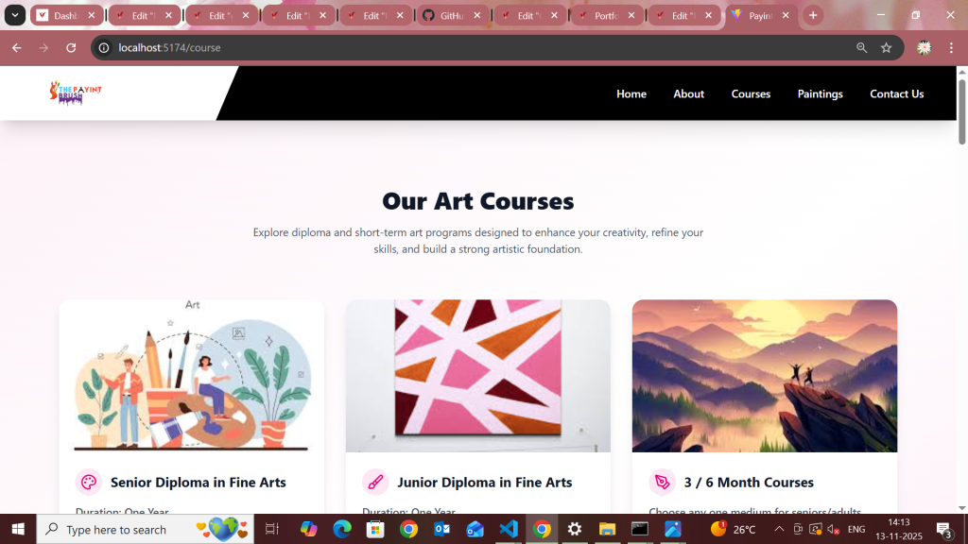Click the palette icon beside Senior Diploma
Screen dimensions: 968x544
(88, 483)
